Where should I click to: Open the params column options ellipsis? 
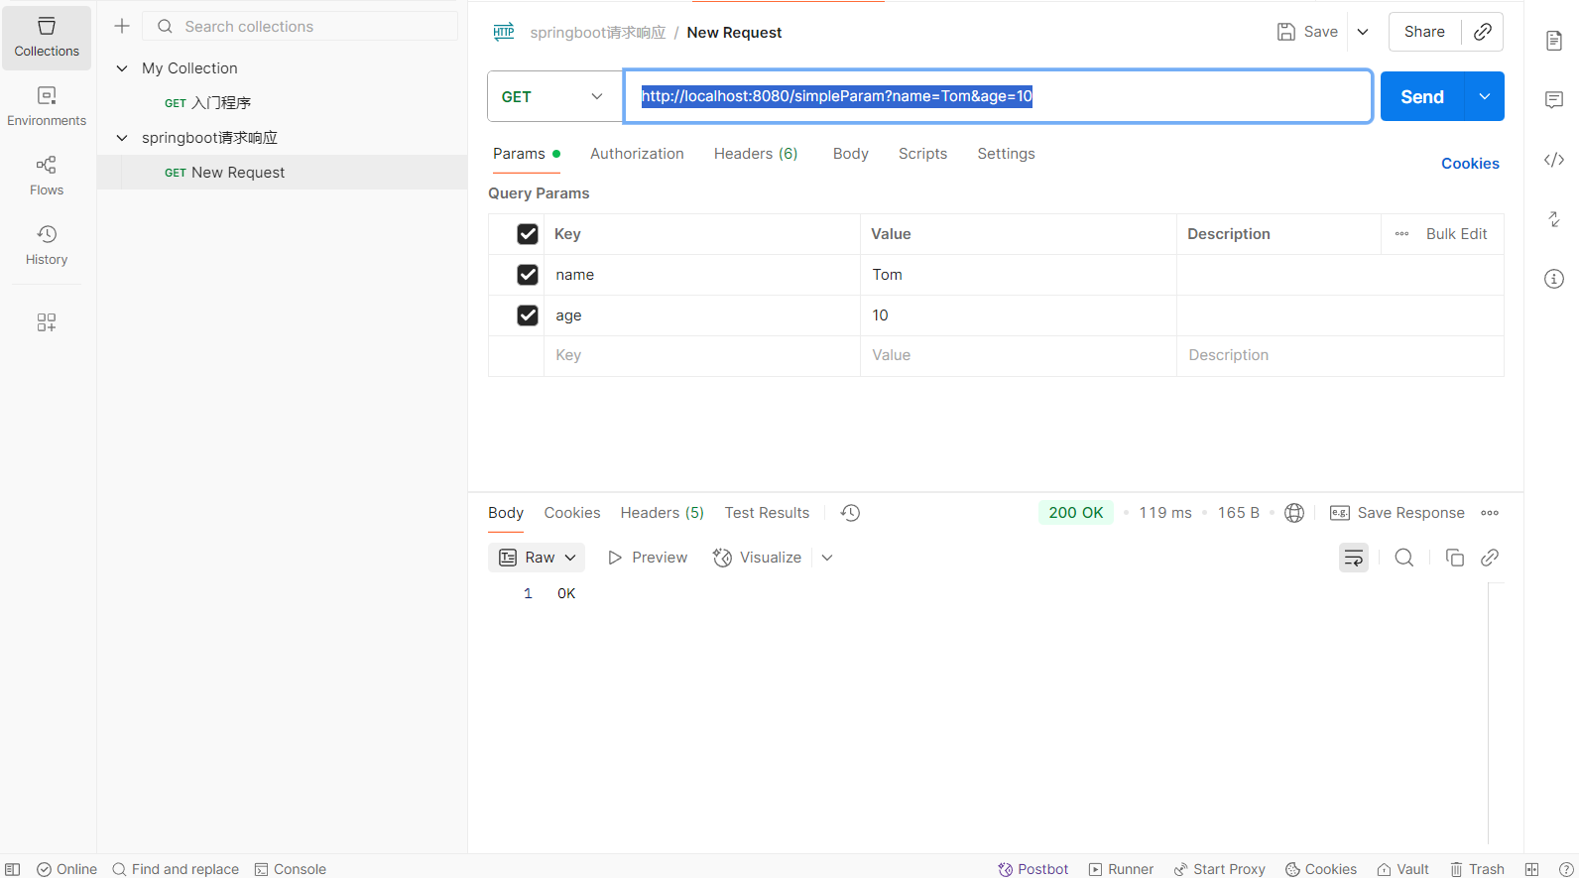1401,234
